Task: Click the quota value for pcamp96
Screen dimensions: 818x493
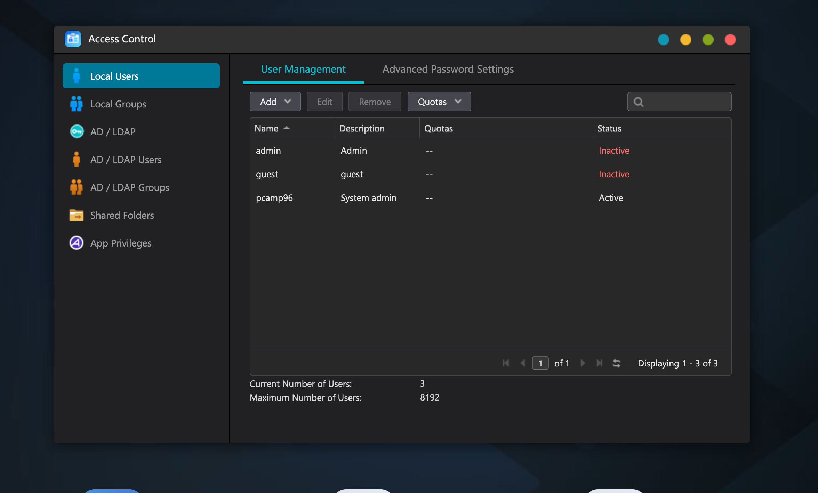Action: click(x=429, y=198)
